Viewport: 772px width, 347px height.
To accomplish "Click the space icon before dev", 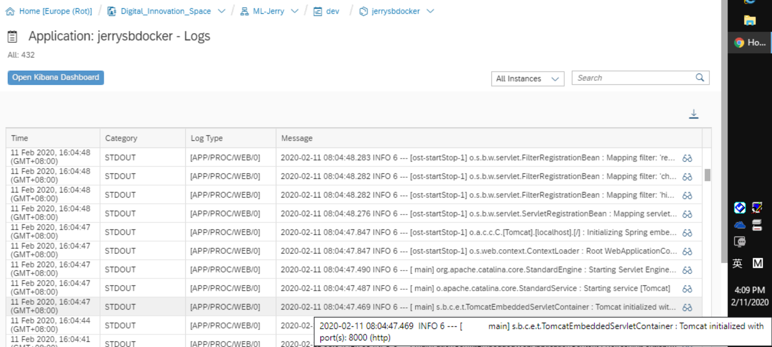I will [318, 11].
